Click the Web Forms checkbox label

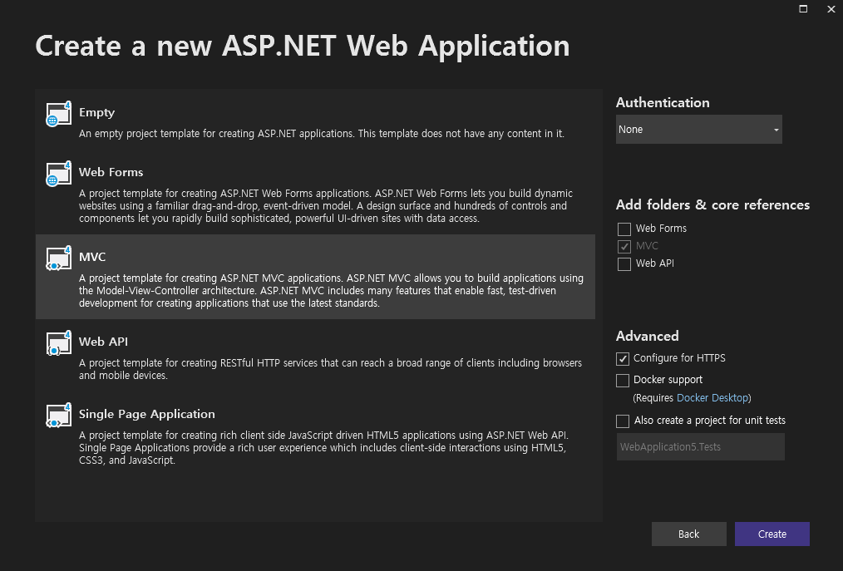661,229
